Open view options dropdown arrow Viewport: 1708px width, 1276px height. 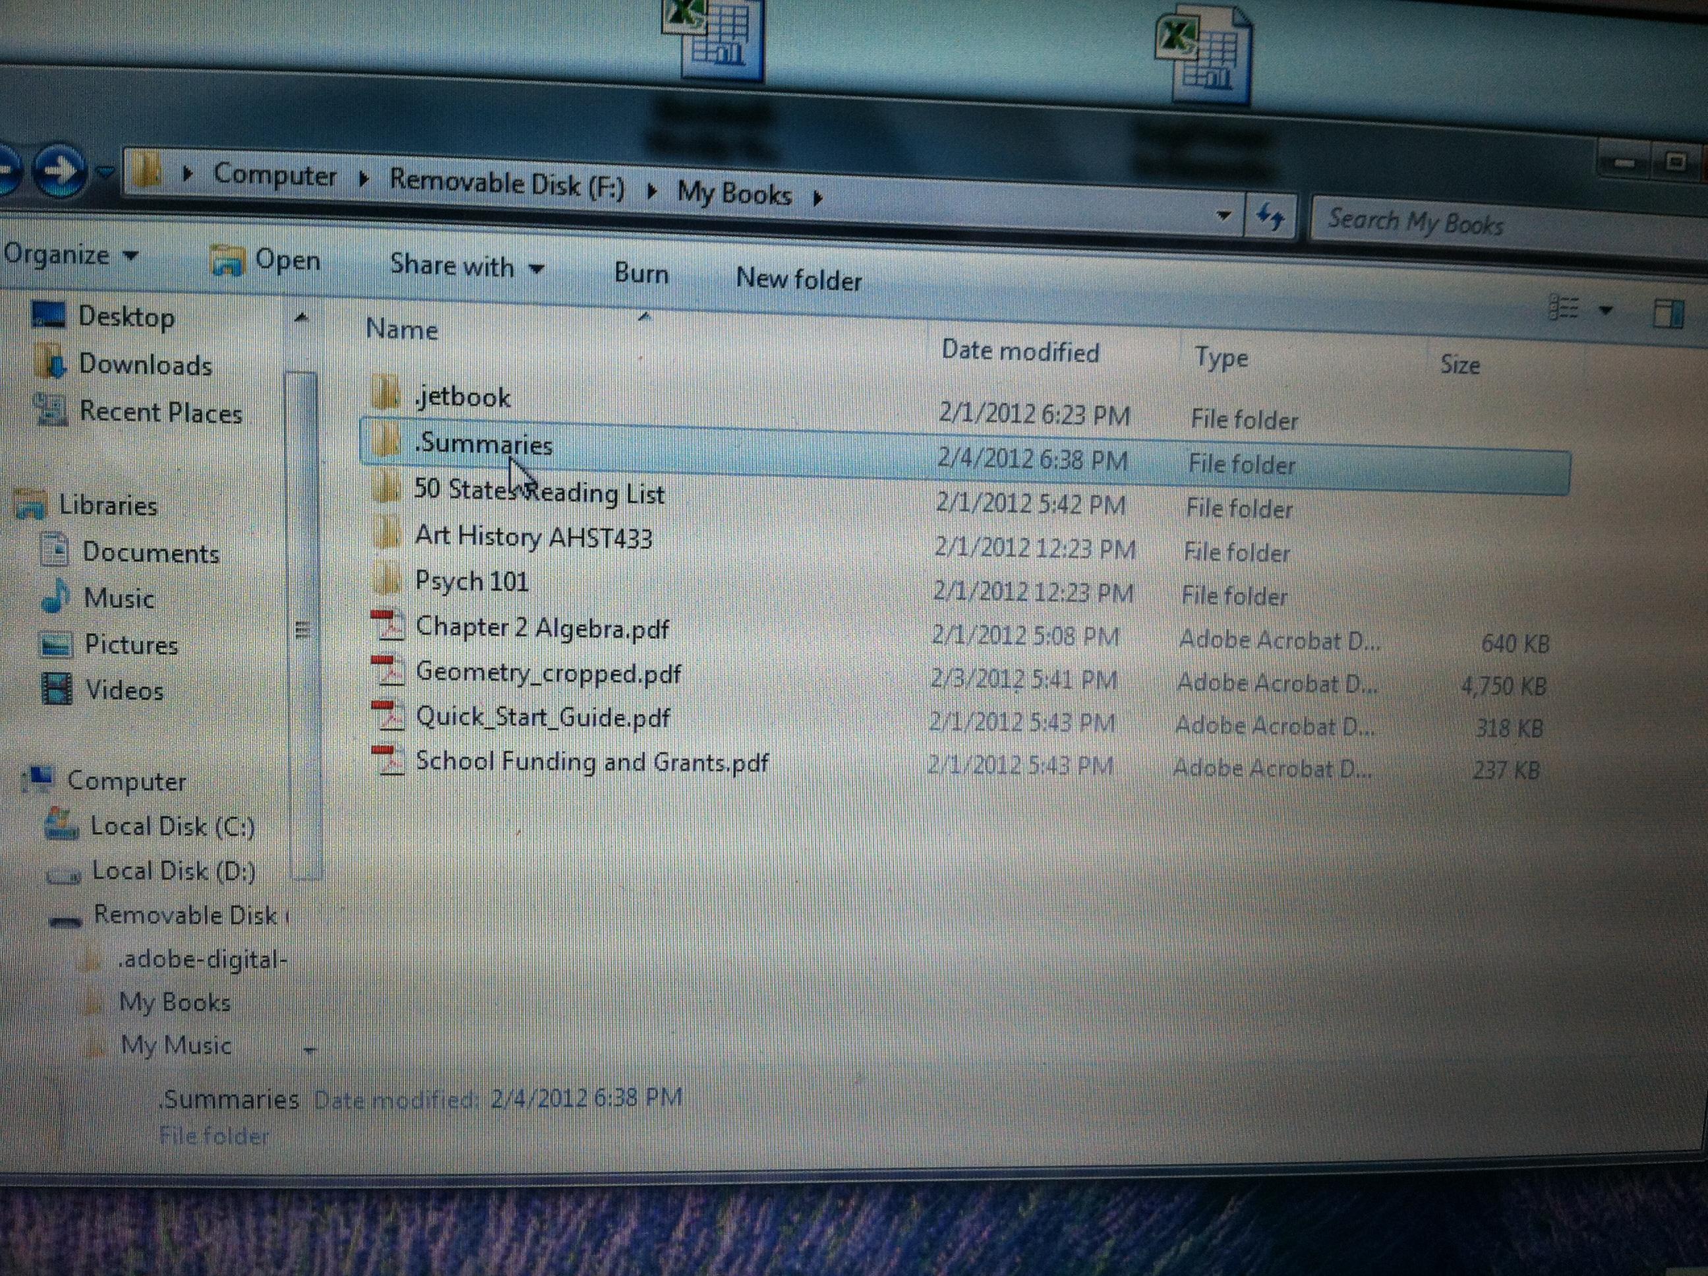coord(1606,311)
